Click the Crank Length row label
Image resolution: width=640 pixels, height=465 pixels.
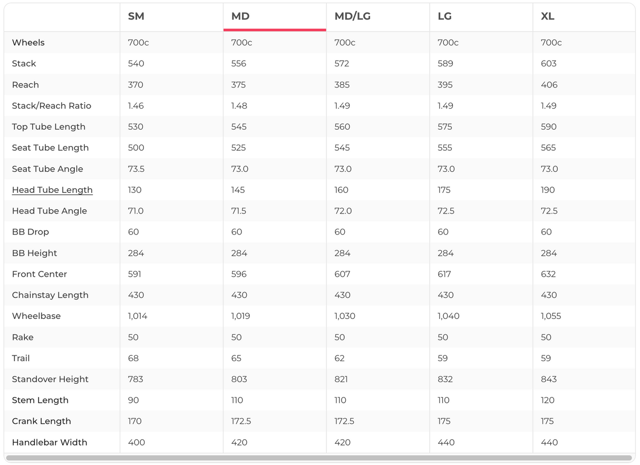tap(41, 421)
